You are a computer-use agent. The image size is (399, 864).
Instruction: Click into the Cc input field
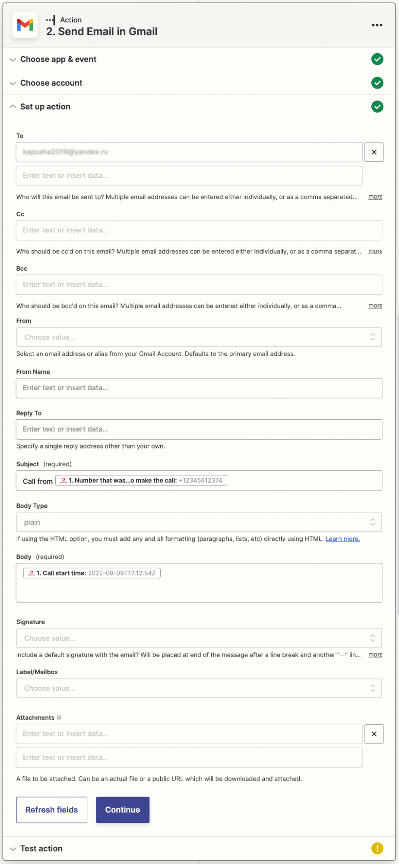point(199,230)
